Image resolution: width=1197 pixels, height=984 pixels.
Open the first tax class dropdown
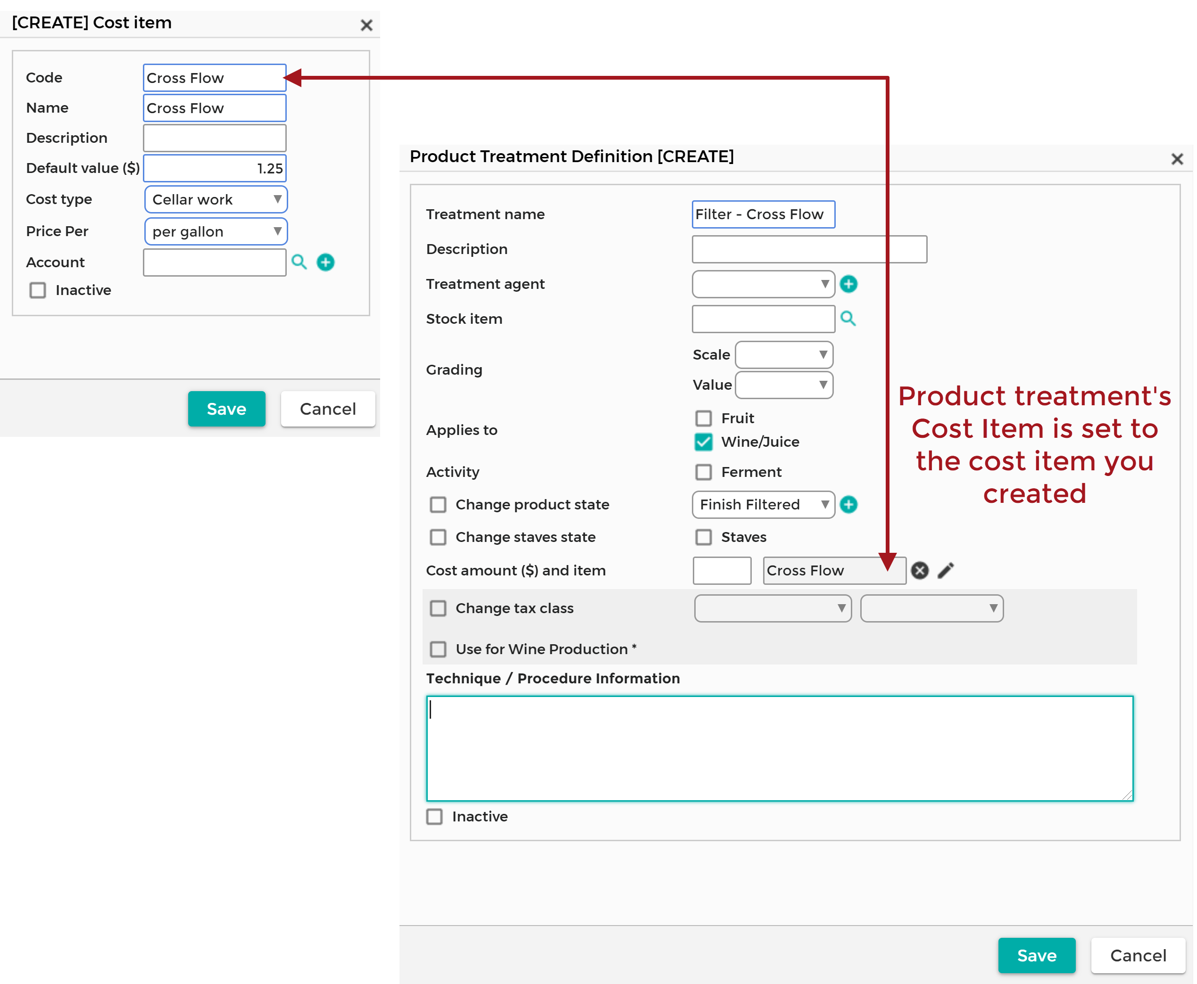pos(773,608)
